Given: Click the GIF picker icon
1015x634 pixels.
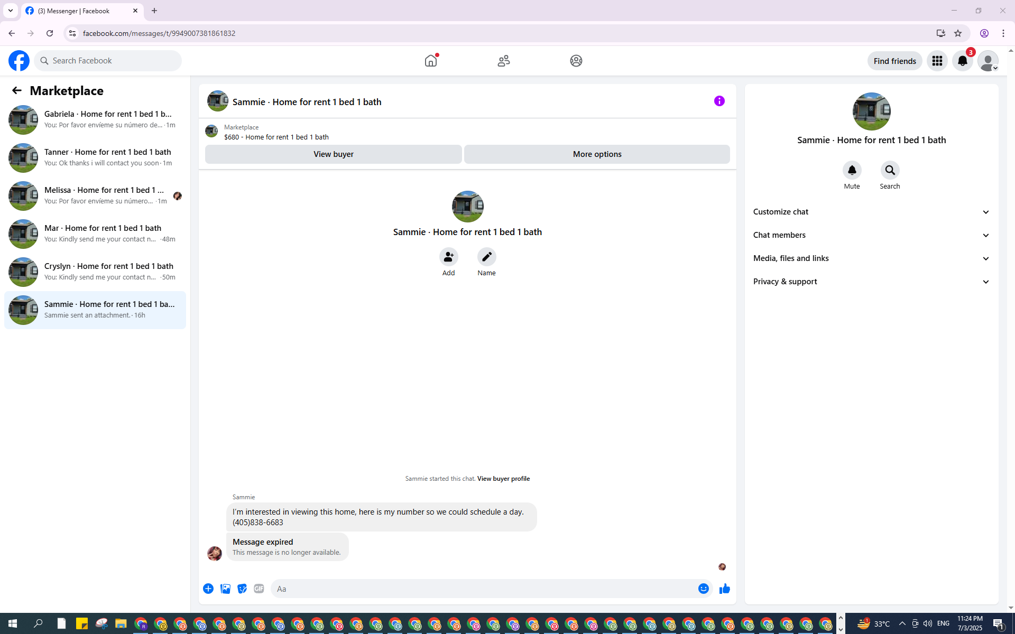Looking at the screenshot, I should (259, 589).
